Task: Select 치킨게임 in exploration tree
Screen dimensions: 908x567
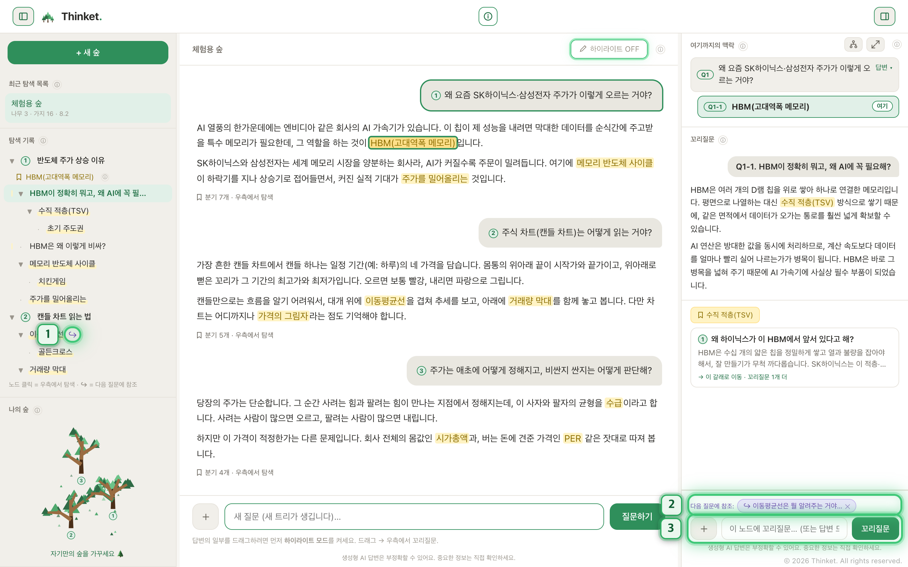Action: coord(52,281)
